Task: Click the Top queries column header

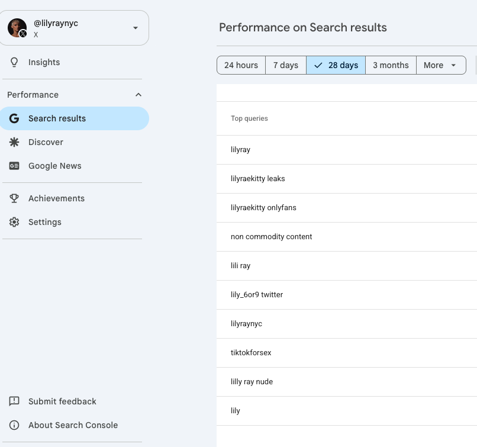Action: 249,118
